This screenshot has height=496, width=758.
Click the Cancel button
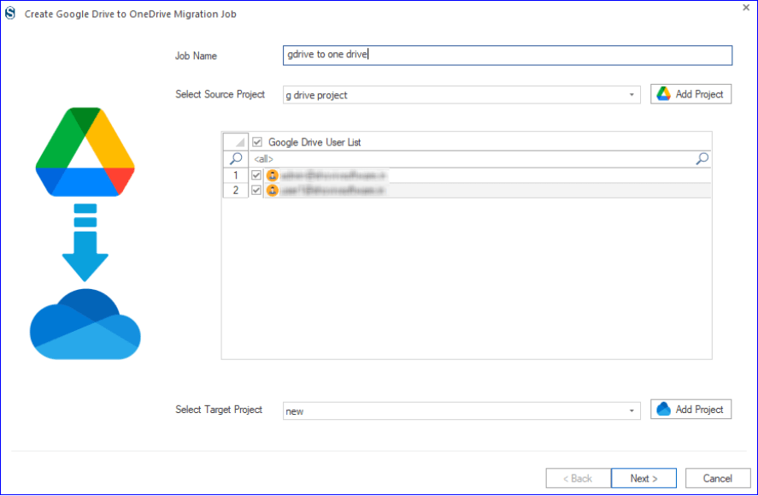click(717, 478)
